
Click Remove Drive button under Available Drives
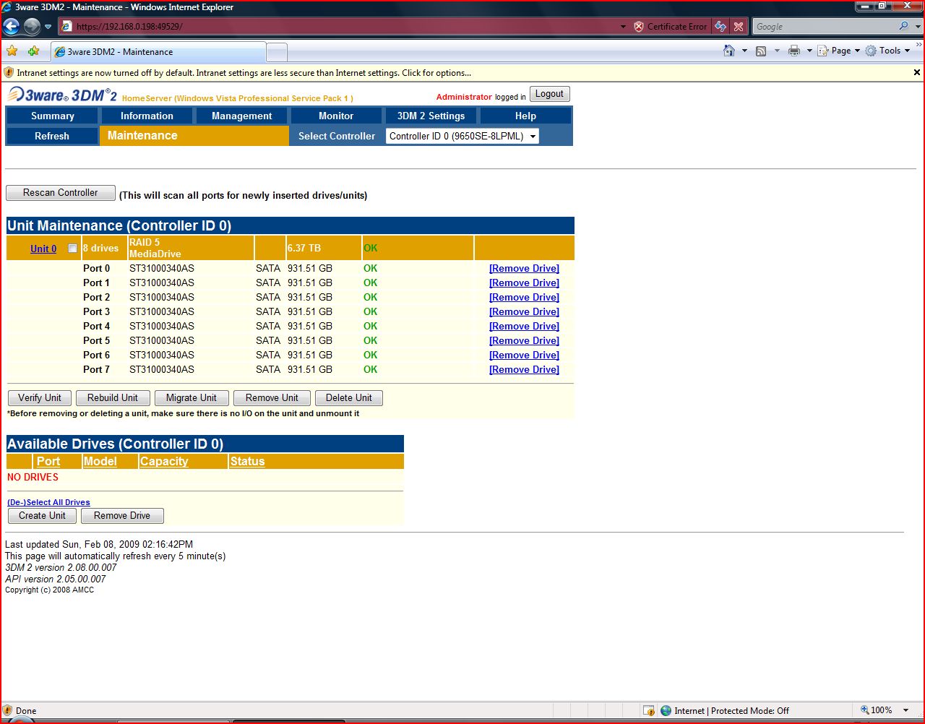click(122, 516)
